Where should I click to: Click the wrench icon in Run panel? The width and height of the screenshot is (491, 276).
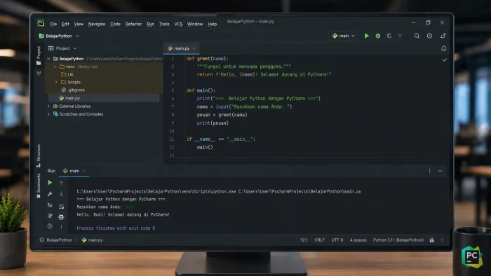tap(50, 194)
